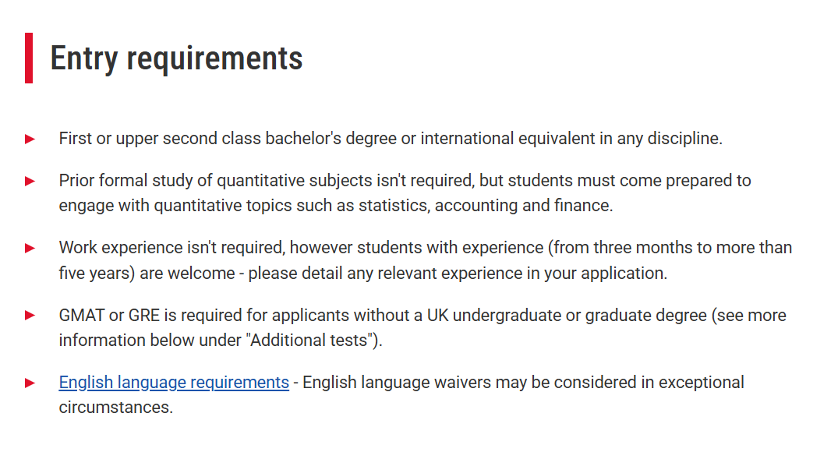
Task: Click red arrow bullet beside Work experience item
Action: coord(30,248)
